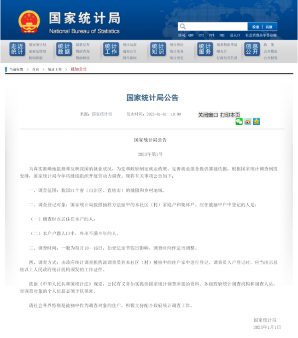Open the 统计工作 blue nav tile

pos(111,49)
